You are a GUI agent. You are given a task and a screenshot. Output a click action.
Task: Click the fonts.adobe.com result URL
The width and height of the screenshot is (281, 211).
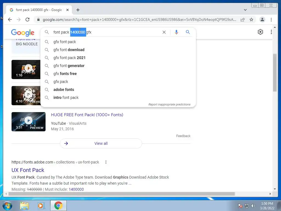point(55,162)
